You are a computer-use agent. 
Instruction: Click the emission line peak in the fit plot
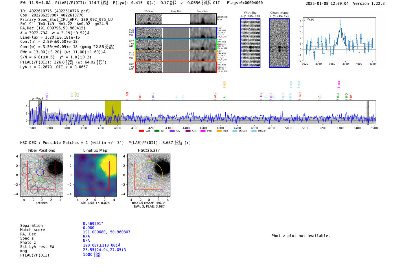340,24
